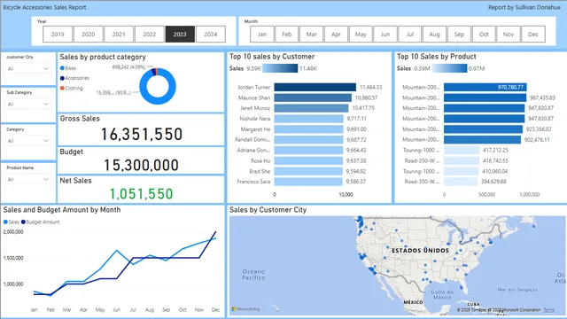The image size is (567, 319).
Task: Filter by Jun in Month slicer
Action: (x=385, y=35)
